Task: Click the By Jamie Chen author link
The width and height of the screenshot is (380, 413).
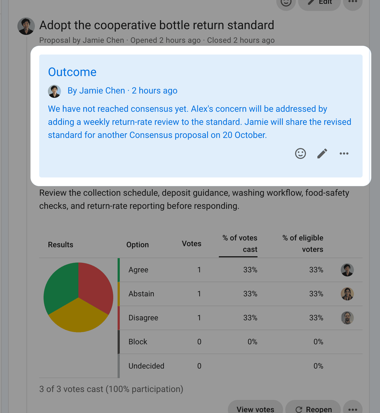Action: click(96, 91)
